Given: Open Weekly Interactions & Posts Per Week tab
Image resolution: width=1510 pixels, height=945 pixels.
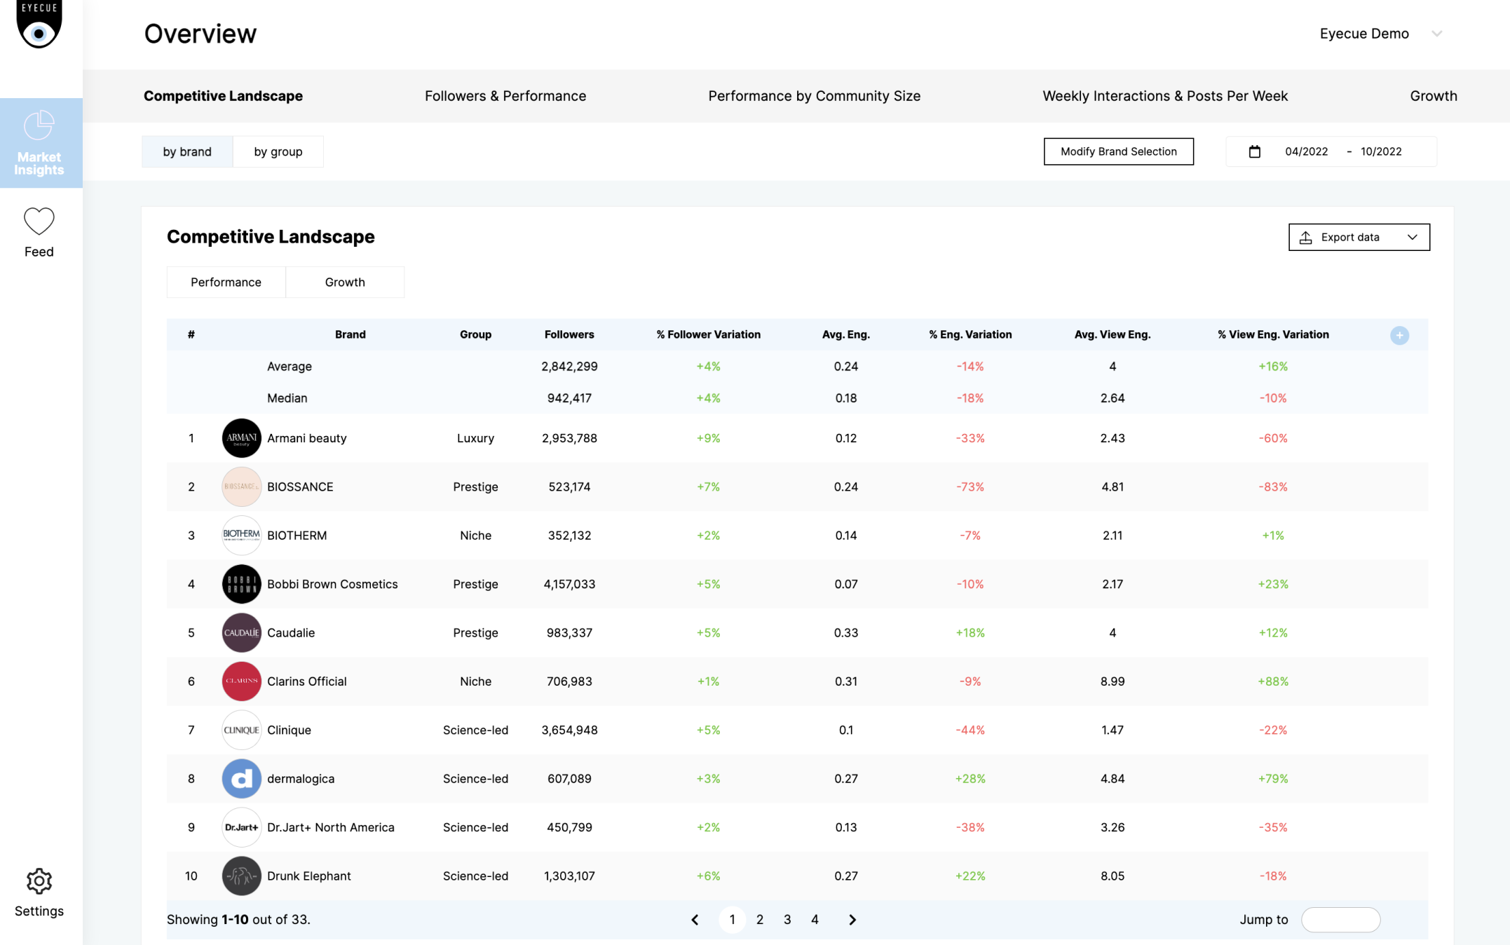Looking at the screenshot, I should pyautogui.click(x=1165, y=96).
